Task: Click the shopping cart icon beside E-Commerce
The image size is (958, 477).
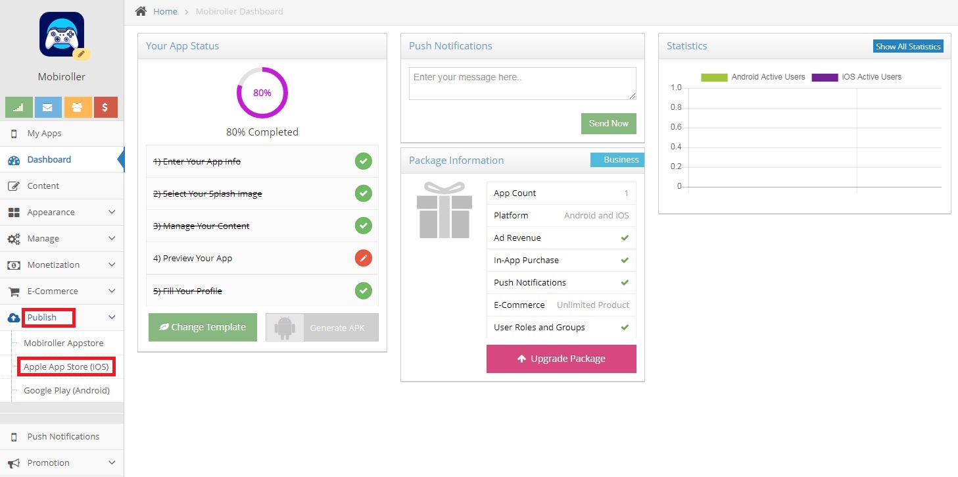Action: (x=14, y=291)
